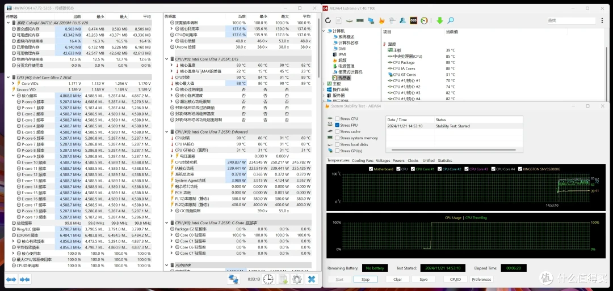Click the HWiNFO network remote monitors icon
Viewport: 613px width, 291px height.
click(x=234, y=279)
